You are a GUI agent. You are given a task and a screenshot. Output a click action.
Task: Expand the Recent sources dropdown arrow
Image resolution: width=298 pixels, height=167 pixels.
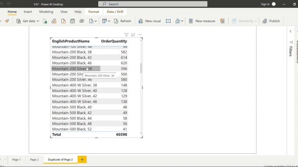click(95, 21)
